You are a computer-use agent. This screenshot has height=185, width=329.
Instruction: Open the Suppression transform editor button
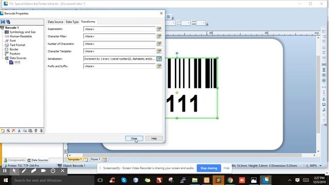(x=159, y=29)
